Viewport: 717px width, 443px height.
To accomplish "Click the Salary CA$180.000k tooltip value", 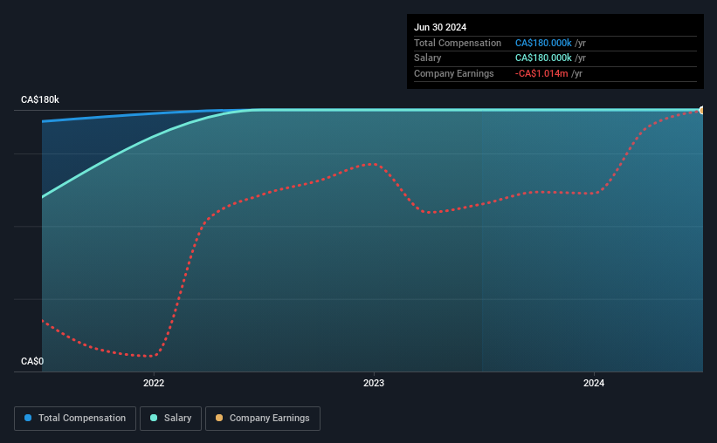I will pyautogui.click(x=543, y=58).
